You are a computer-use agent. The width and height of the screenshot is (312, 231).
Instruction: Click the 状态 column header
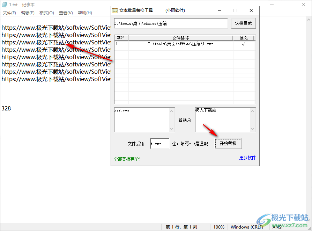click(x=243, y=38)
